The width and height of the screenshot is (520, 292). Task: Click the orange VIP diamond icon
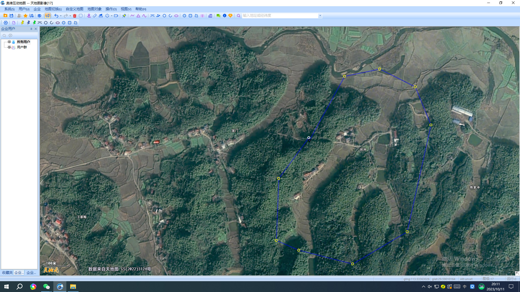[230, 16]
